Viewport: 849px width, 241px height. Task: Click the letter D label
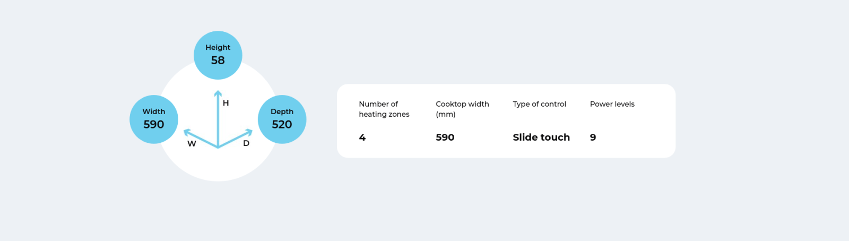click(246, 143)
